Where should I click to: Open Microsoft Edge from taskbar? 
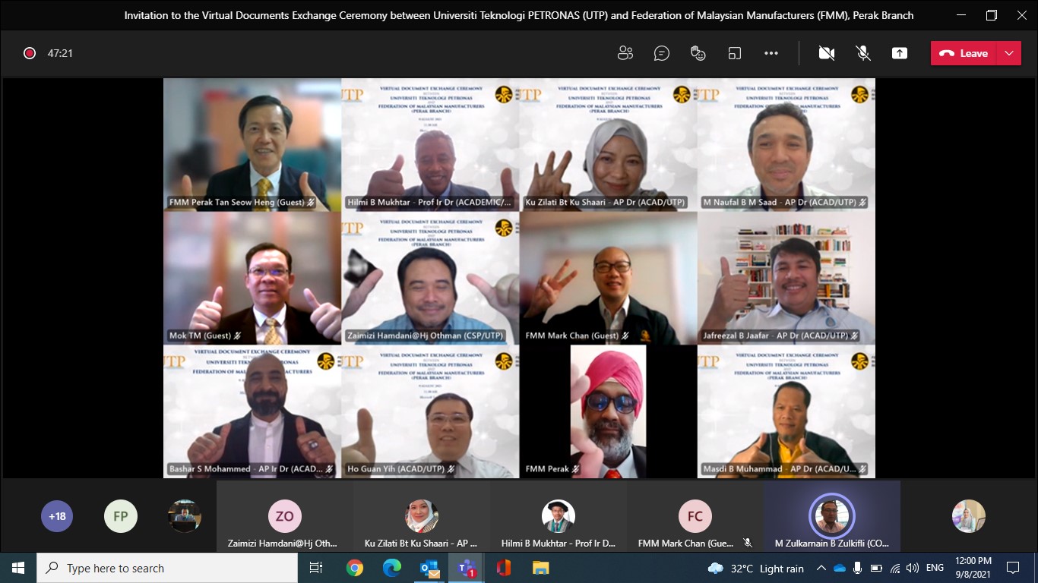tap(391, 568)
